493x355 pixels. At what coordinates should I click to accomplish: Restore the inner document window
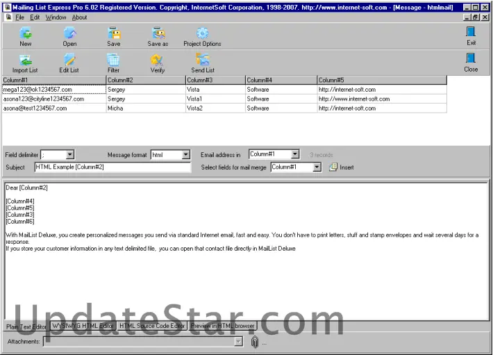pyautogui.click(x=476, y=17)
